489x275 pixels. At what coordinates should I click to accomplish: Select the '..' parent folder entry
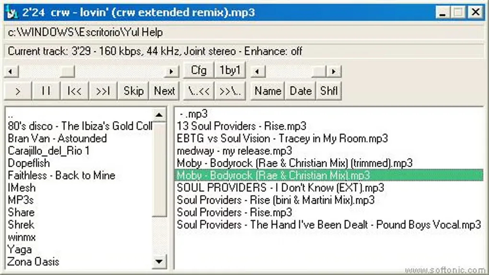[x=10, y=115]
